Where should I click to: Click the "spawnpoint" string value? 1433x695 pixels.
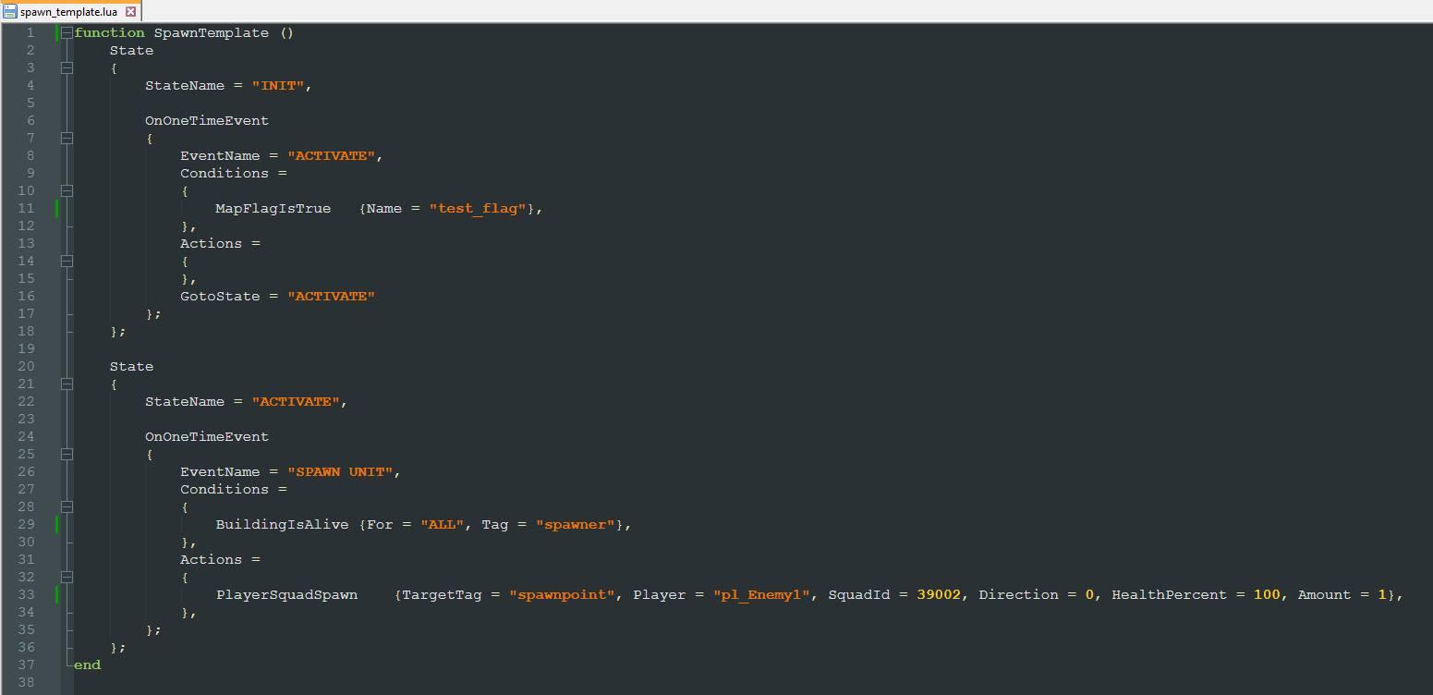(x=562, y=594)
